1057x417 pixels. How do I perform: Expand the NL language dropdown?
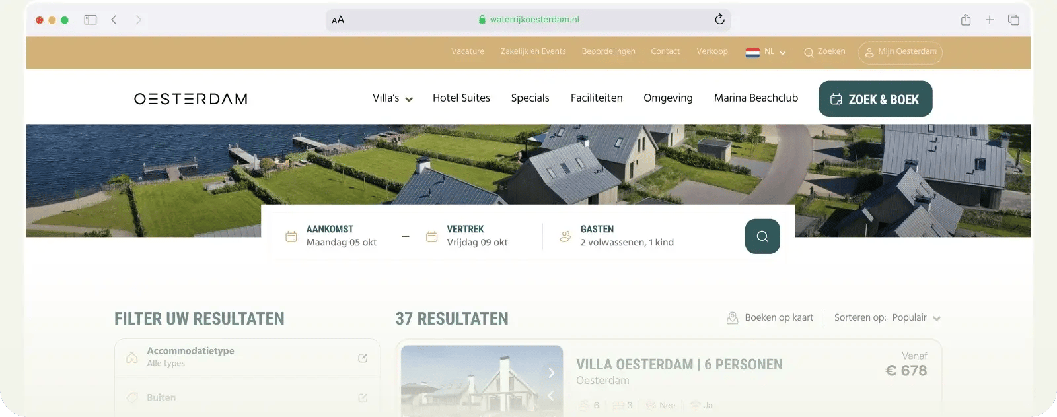tap(775, 52)
